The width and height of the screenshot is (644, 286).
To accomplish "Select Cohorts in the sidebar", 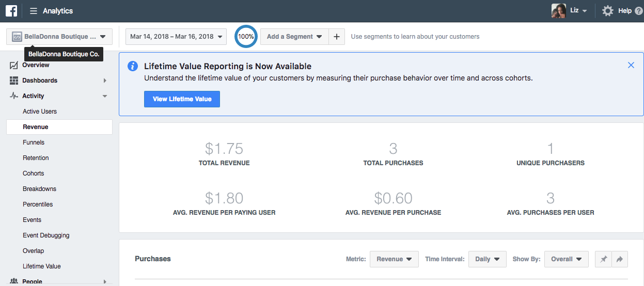I will tap(34, 173).
